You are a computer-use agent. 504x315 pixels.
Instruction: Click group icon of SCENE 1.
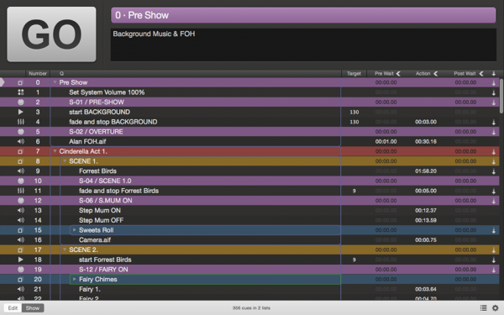tap(20, 161)
